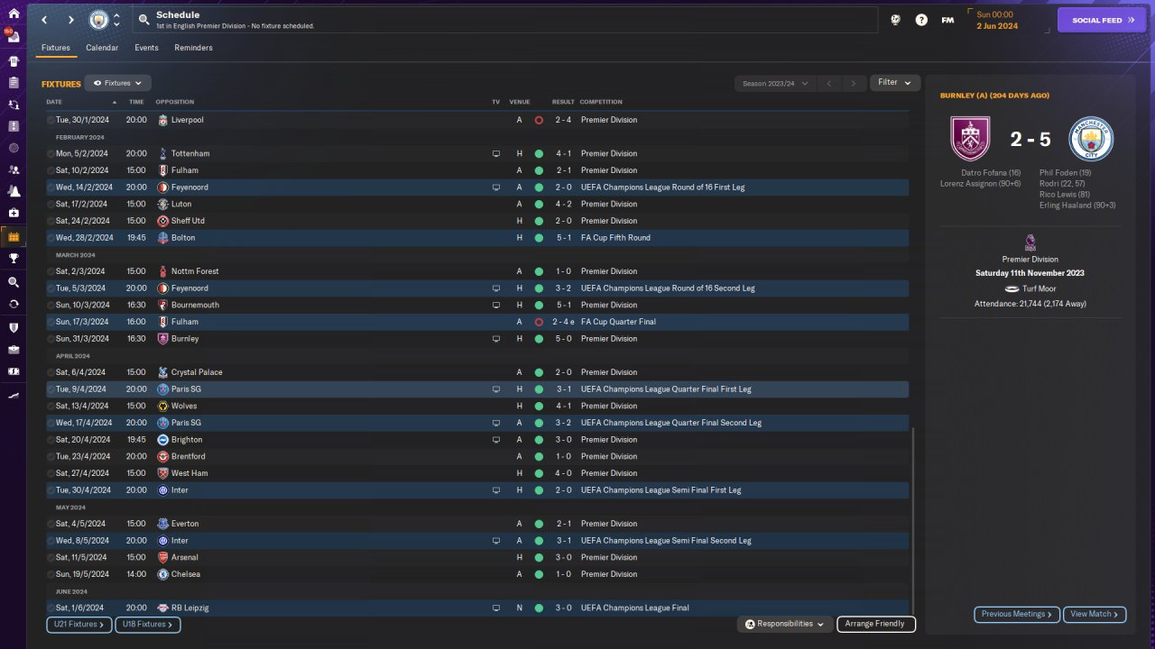This screenshot has height=649, width=1155.
Task: Open the Paris SG link on 9/4/2024
Action: point(186,389)
